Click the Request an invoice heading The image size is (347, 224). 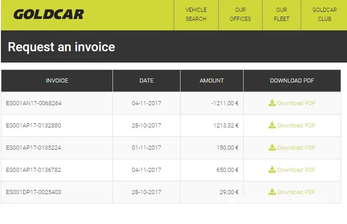[x=61, y=47]
